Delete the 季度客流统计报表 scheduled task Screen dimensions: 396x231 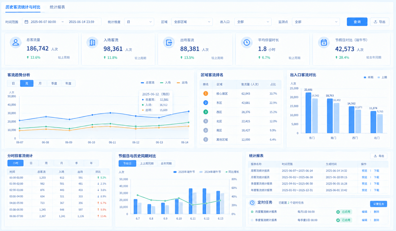point(376,220)
